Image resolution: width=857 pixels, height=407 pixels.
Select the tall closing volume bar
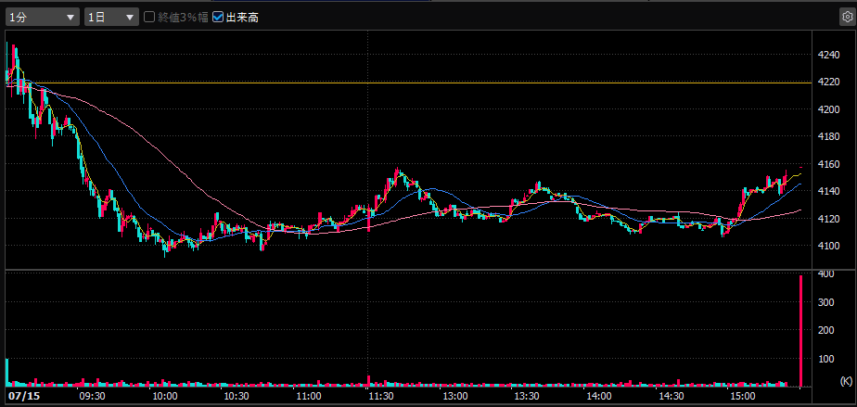(x=800, y=331)
